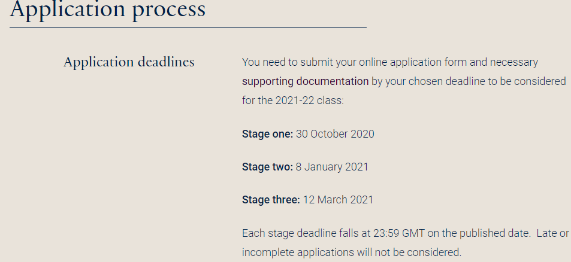Click the words online application form

coord(413,62)
